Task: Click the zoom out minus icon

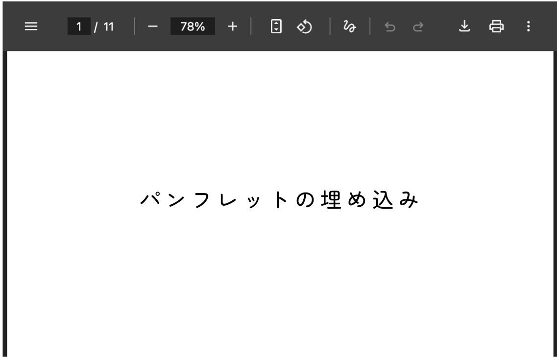Action: 152,26
